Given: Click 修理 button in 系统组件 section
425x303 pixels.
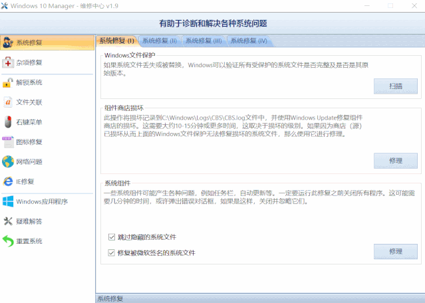Looking at the screenshot, I should 395,251.
